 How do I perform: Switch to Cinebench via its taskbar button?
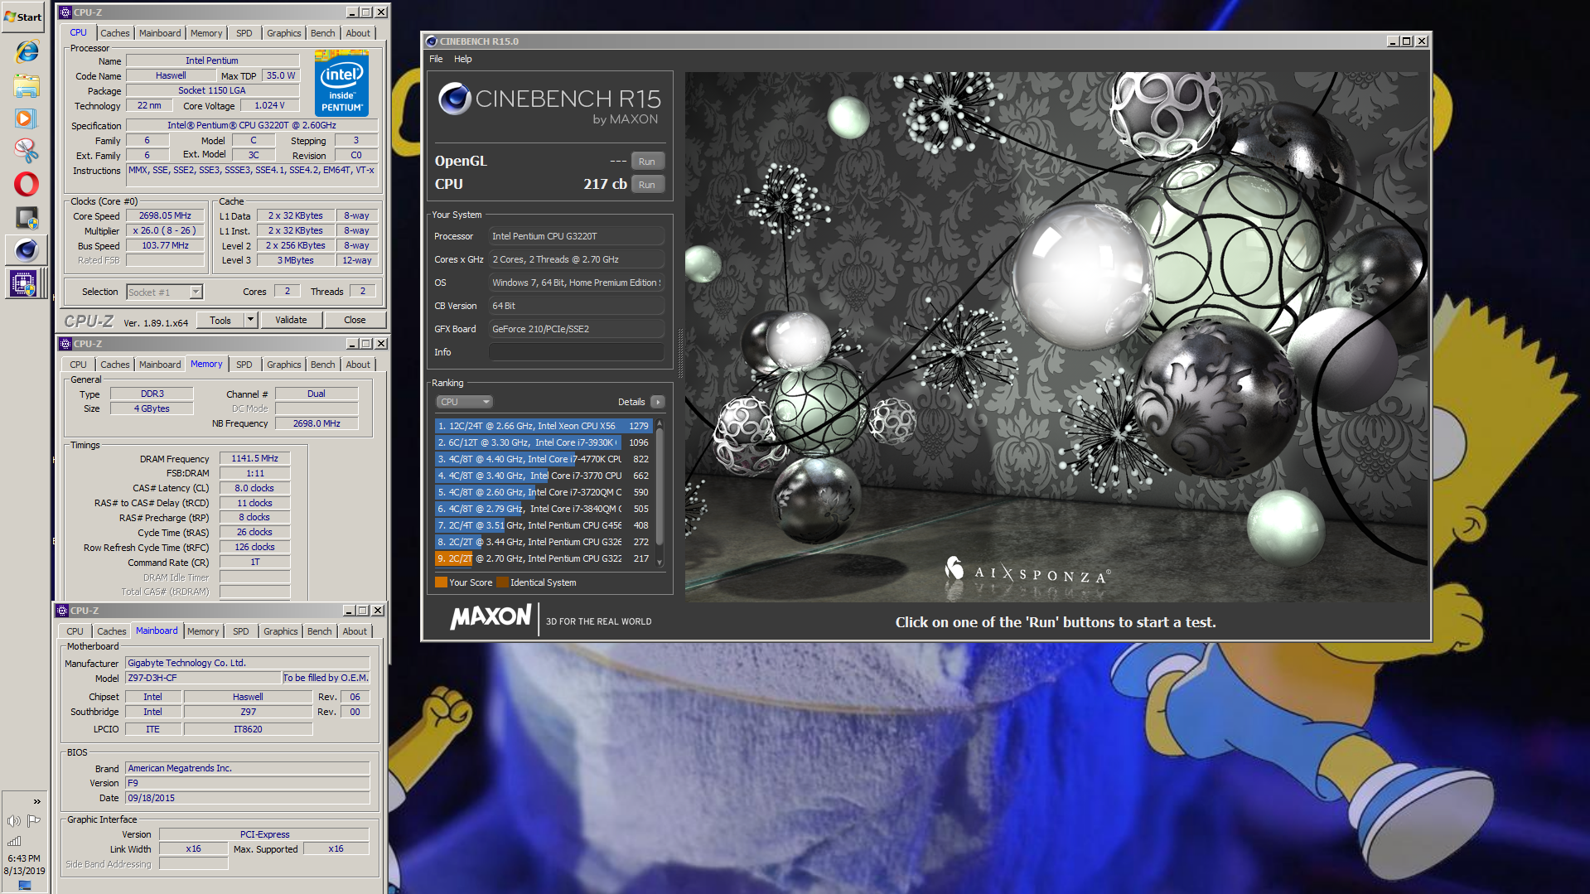coord(27,249)
